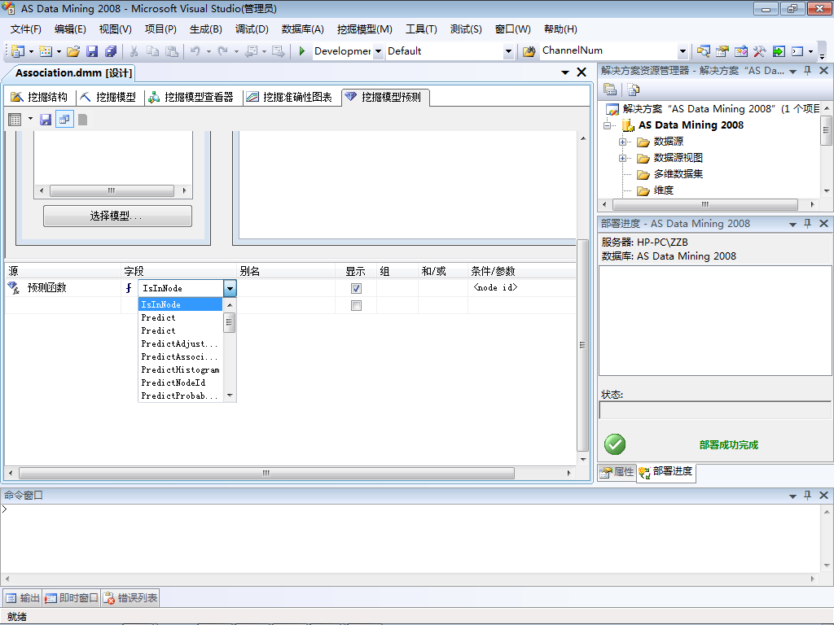Screen dimensions: 834x625
Task: Save the prediction query result icon
Action: click(x=46, y=120)
